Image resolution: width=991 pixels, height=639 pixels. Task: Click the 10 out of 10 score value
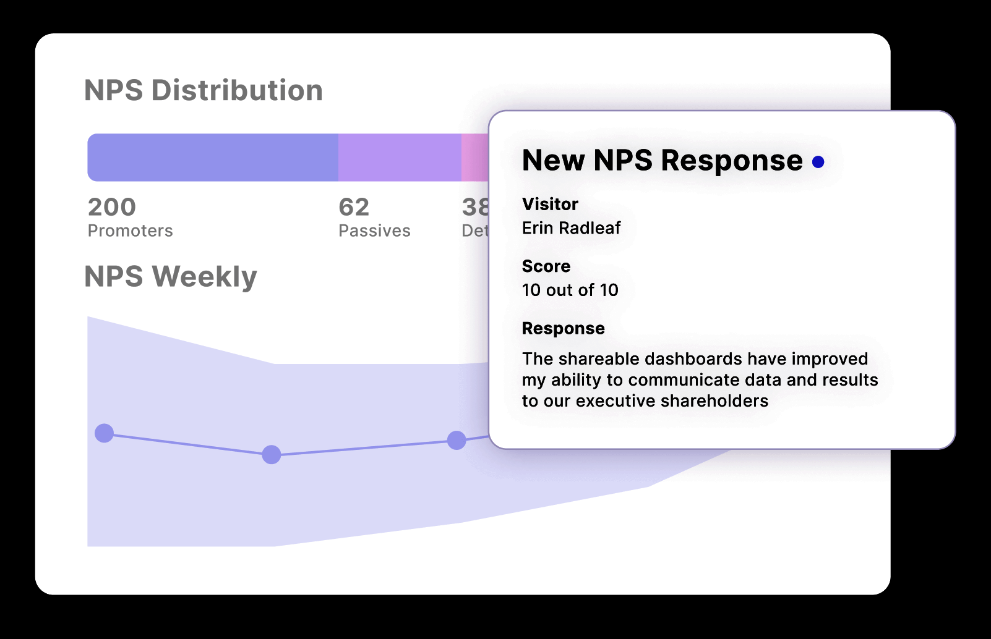570,290
